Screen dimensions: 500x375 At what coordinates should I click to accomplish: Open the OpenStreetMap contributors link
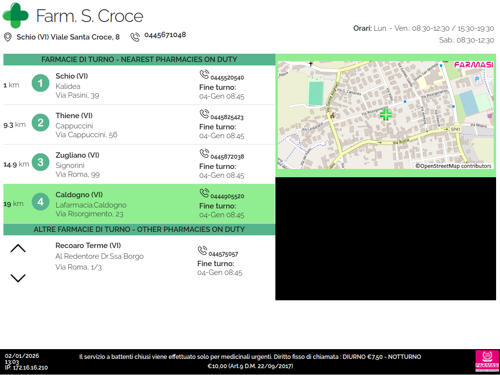coord(453,166)
